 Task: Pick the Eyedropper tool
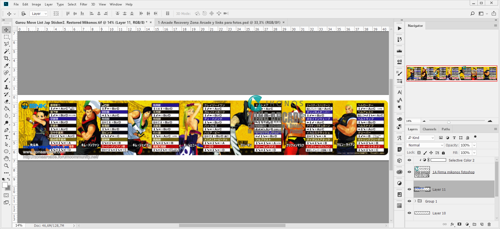point(6,66)
